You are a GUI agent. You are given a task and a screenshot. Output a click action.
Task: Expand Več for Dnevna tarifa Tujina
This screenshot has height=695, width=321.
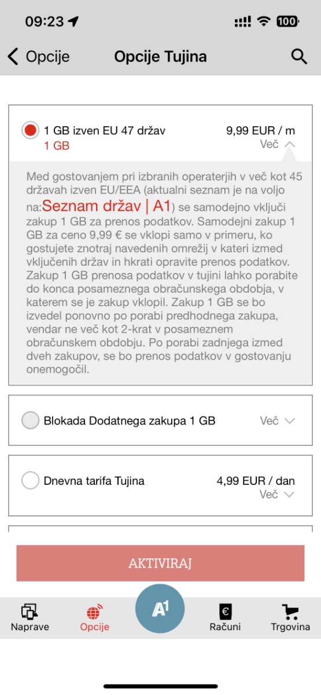[x=278, y=494]
